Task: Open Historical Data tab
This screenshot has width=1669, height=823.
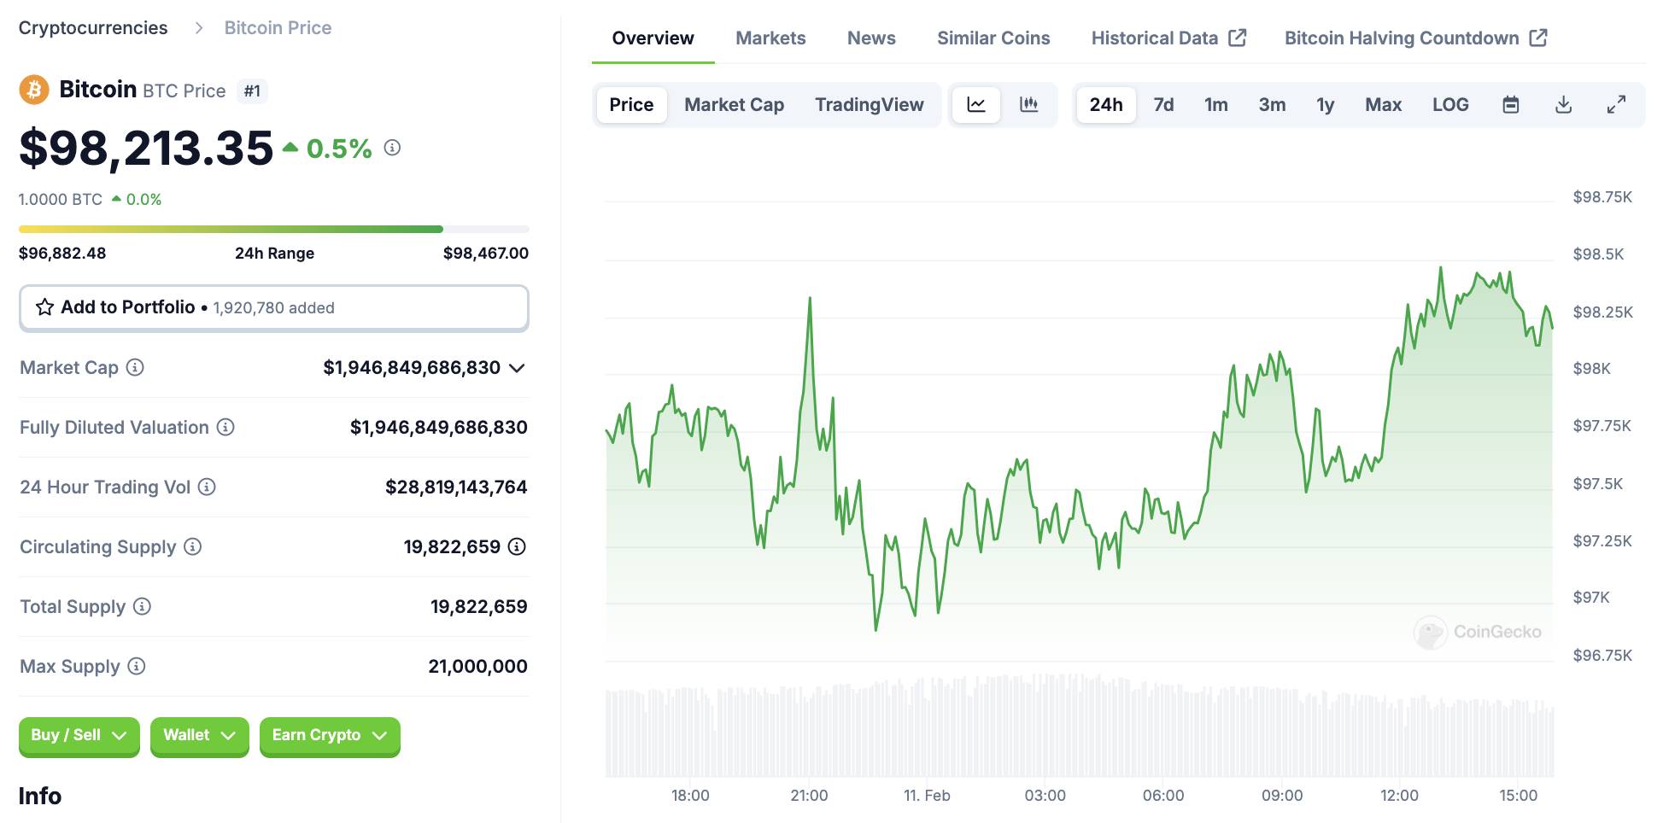Action: click(x=1168, y=38)
